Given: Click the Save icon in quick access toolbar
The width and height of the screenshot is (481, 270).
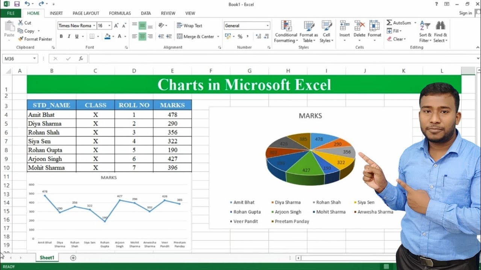Looking at the screenshot, I should [17, 4].
